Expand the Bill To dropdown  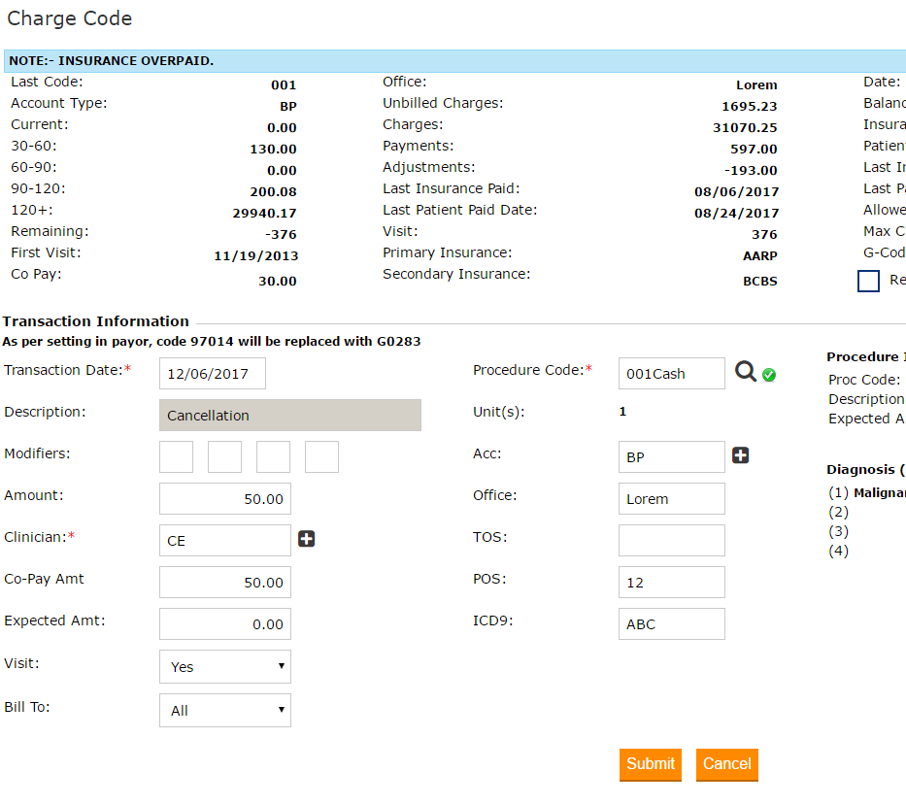tap(224, 710)
